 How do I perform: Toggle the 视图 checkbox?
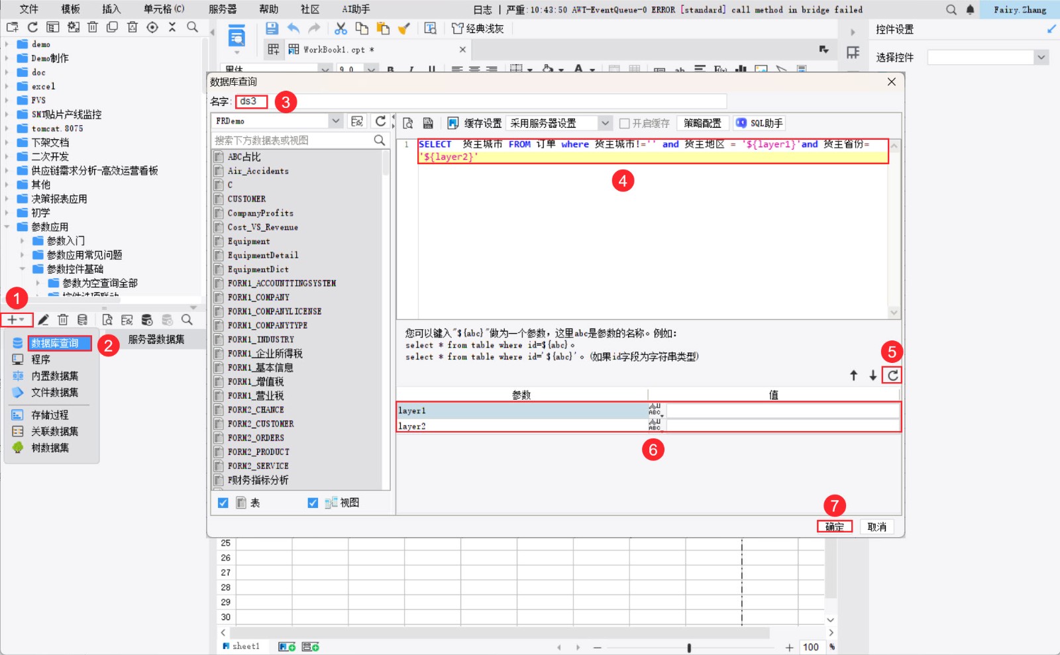coord(313,503)
